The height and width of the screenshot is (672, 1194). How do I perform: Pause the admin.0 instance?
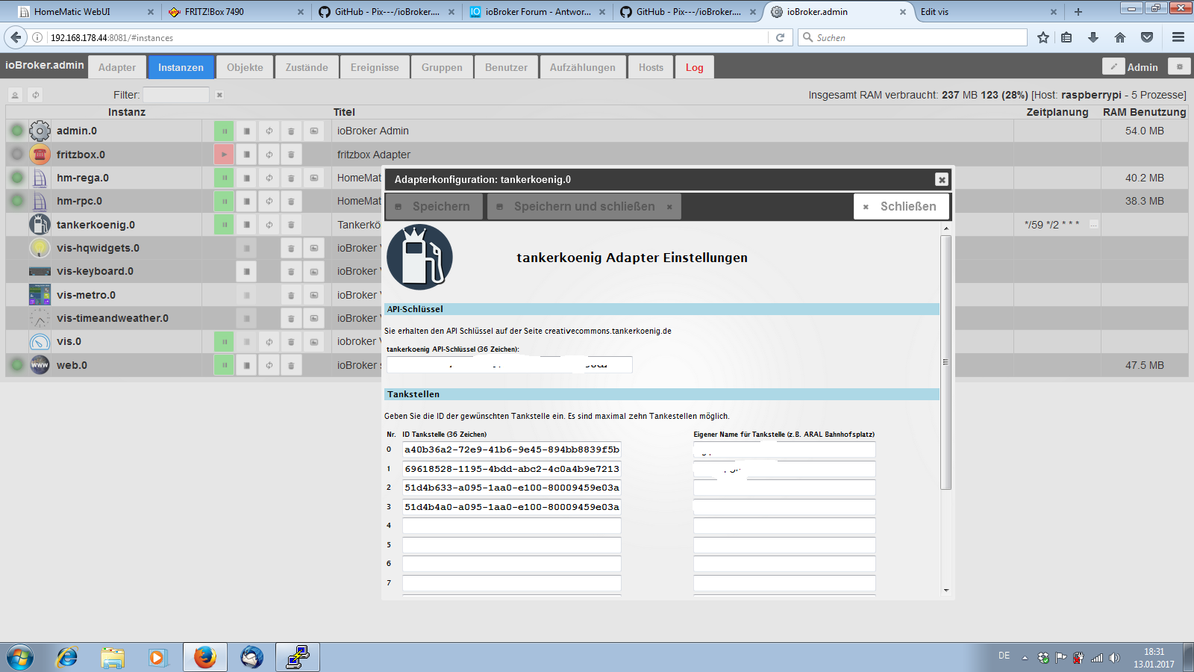coord(224,131)
